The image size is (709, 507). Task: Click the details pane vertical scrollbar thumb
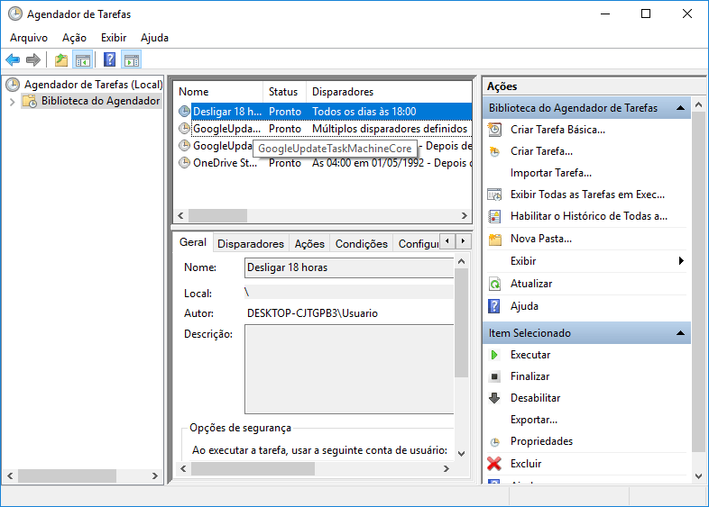461,322
